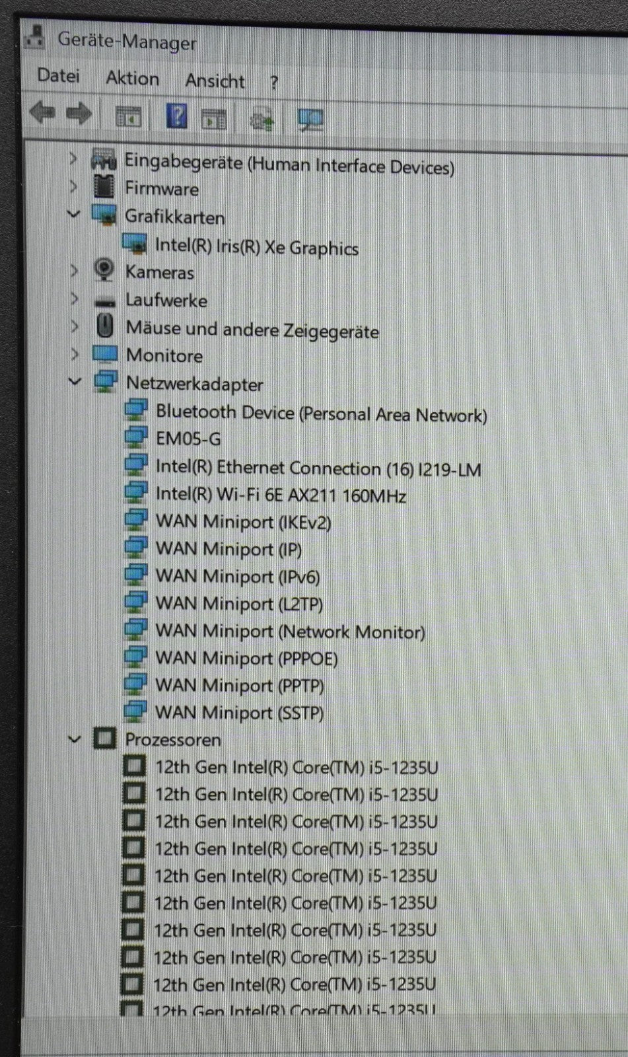
Task: Expand the Eingabegeräte (Human Interface Devices) node
Action: coord(73,159)
